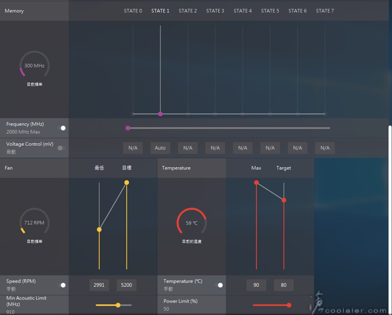The image size is (392, 315).
Task: Click the STATE 0 N/A voltage box
Action: (133, 148)
